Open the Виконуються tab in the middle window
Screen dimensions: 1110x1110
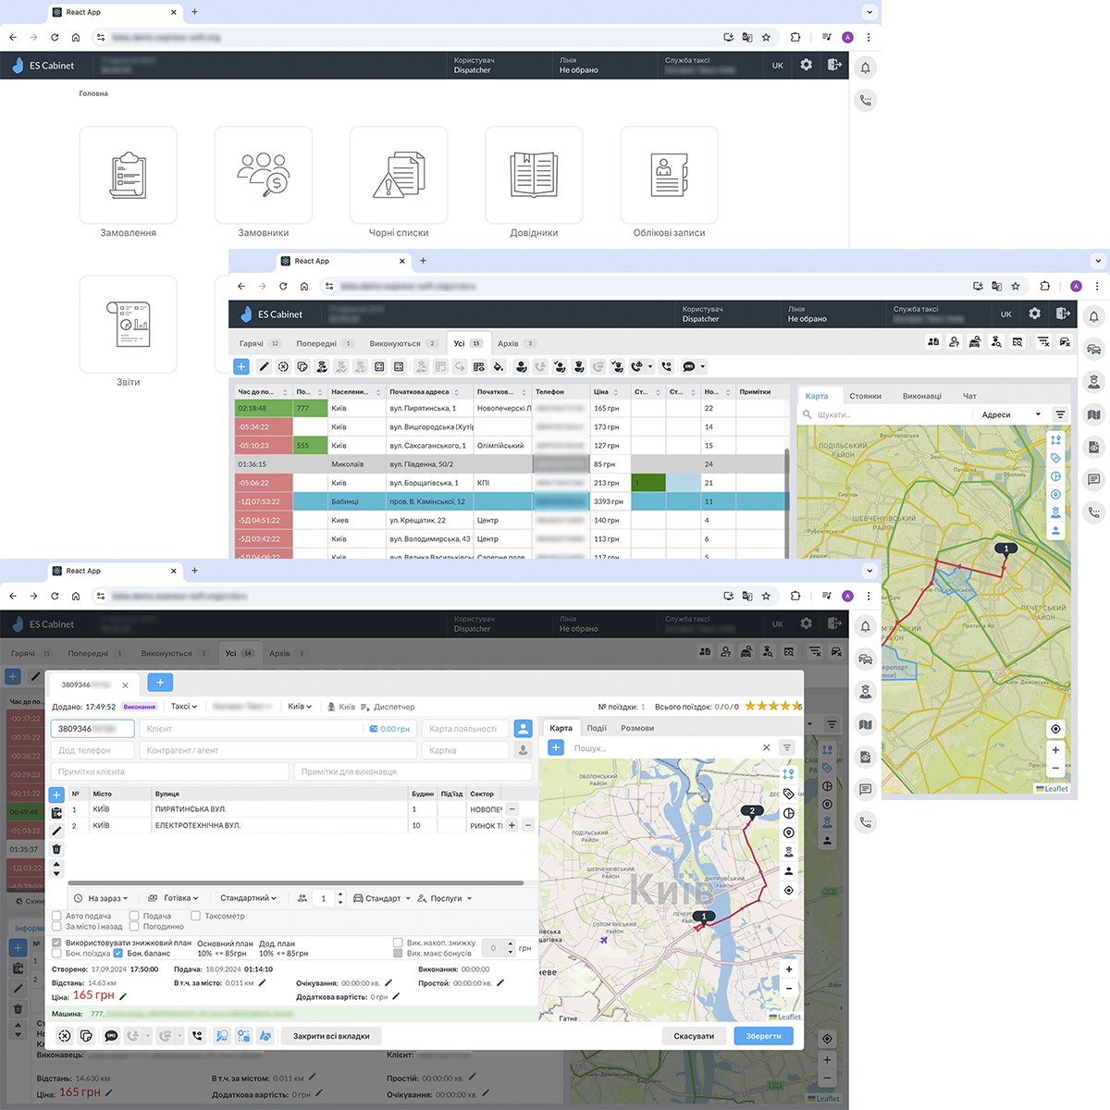tap(403, 343)
